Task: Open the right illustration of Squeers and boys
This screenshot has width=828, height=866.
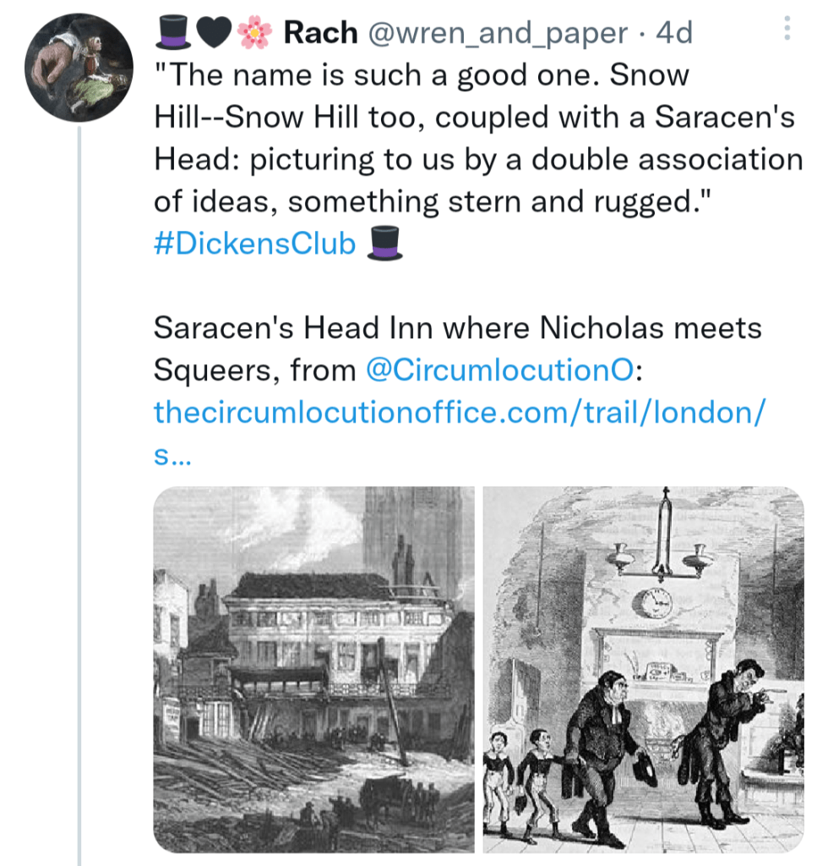Action: pos(643,669)
